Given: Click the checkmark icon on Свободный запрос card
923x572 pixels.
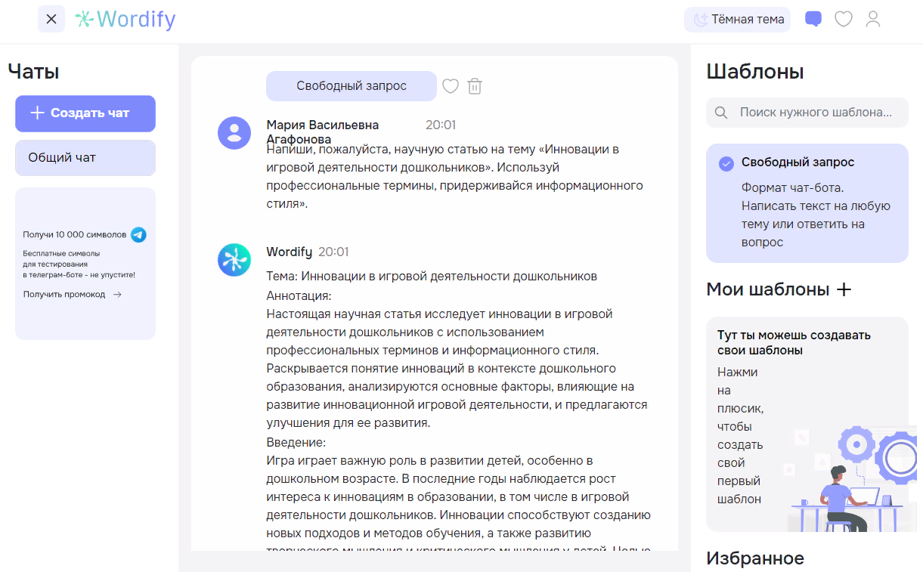Looking at the screenshot, I should (726, 163).
